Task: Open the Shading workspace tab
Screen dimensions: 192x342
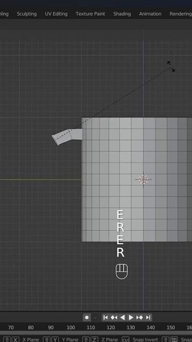Action: [x=122, y=14]
